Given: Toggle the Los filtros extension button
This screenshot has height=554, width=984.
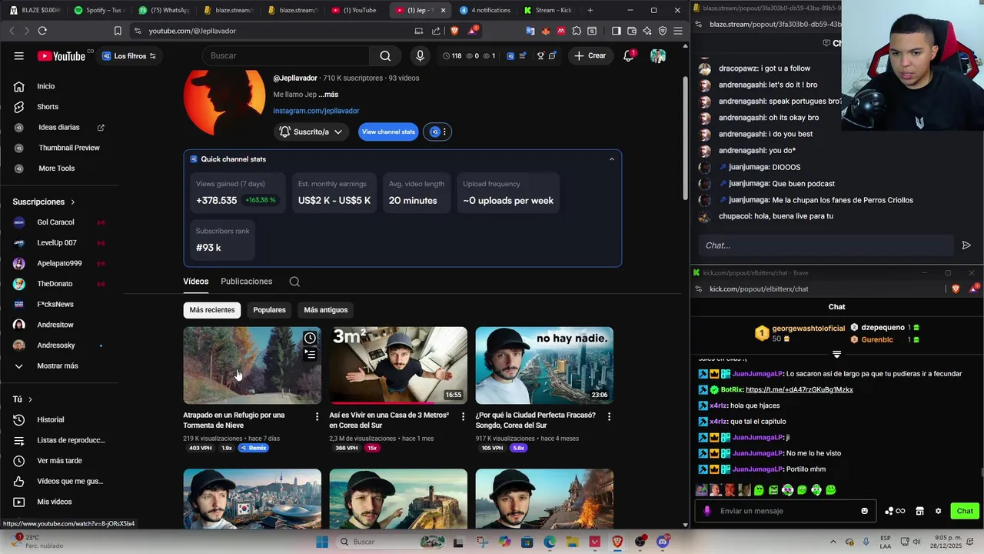Looking at the screenshot, I should [x=129, y=55].
